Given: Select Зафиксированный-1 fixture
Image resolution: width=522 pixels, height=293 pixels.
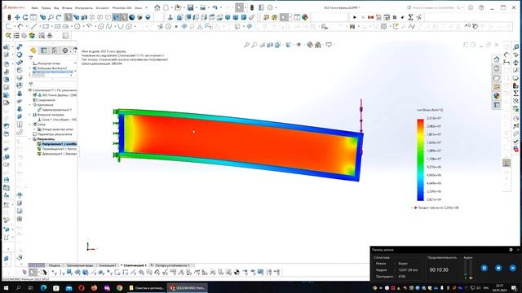Looking at the screenshot, I should tap(55, 110).
